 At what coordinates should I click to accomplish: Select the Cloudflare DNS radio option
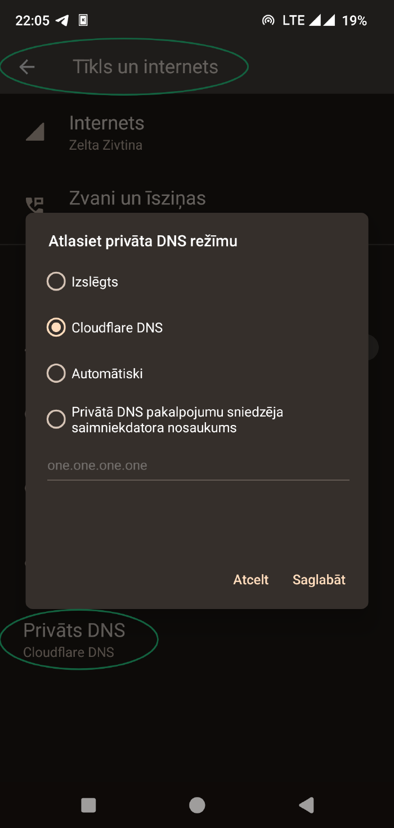click(56, 328)
